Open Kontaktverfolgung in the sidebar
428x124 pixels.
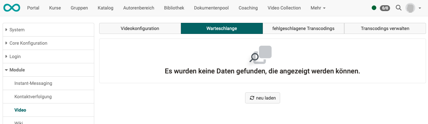pyautogui.click(x=33, y=97)
